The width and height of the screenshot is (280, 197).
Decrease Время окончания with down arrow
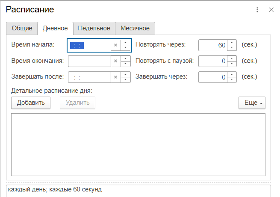click(126, 64)
